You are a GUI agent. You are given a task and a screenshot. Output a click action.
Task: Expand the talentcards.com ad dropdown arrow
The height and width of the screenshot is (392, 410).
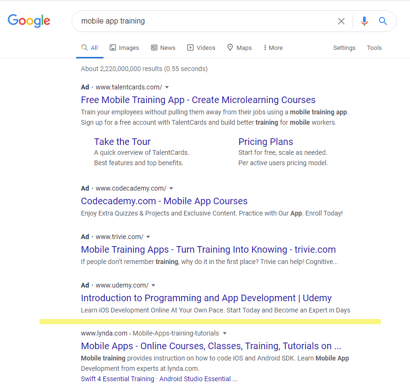tap(167, 87)
